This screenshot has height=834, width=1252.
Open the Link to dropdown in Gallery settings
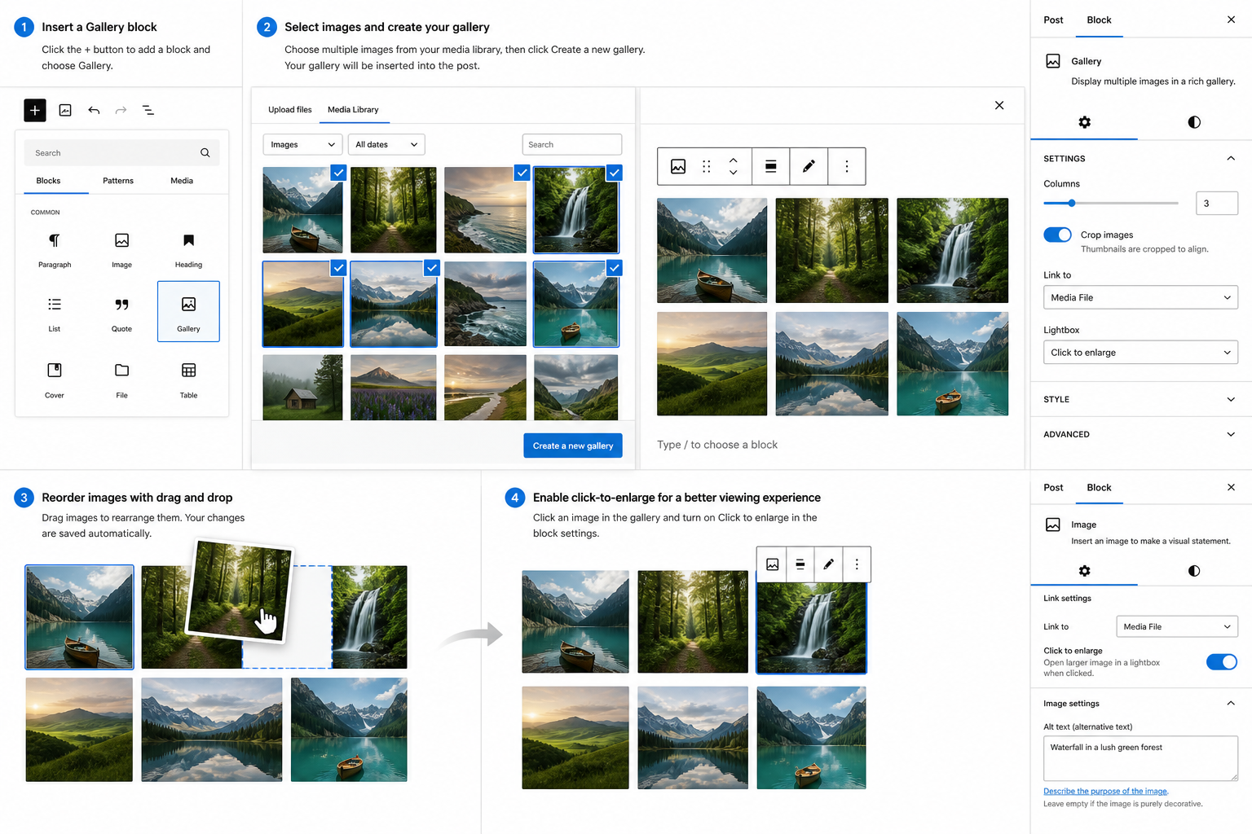click(x=1140, y=297)
